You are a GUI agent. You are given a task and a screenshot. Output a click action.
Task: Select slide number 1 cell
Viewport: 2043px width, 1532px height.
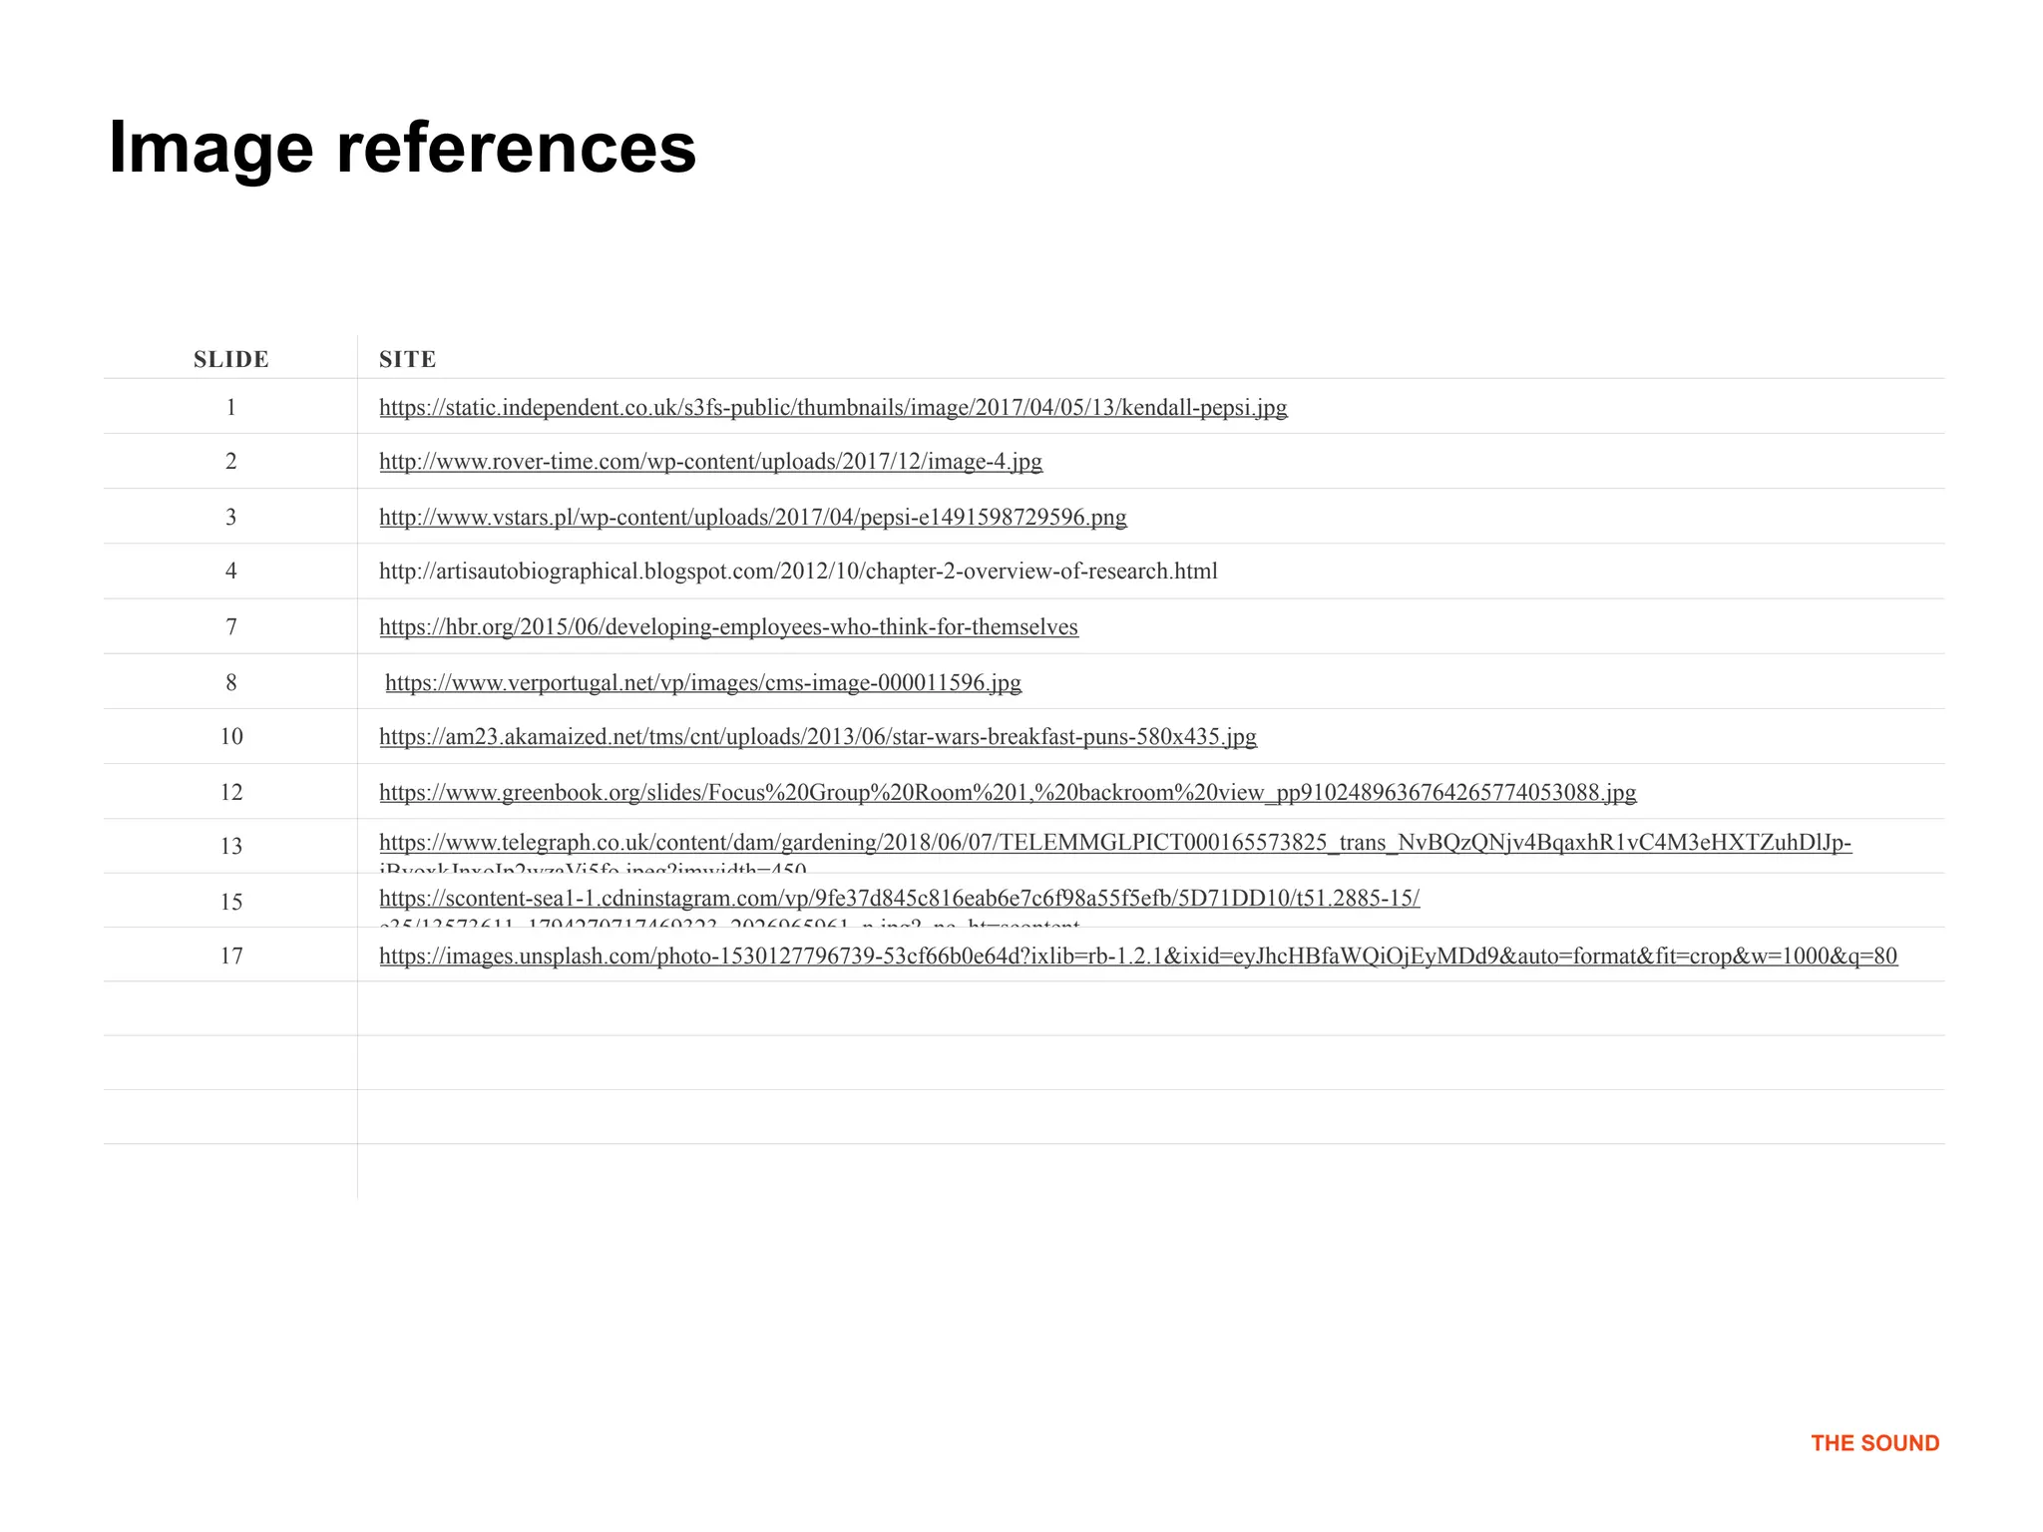pyautogui.click(x=231, y=408)
